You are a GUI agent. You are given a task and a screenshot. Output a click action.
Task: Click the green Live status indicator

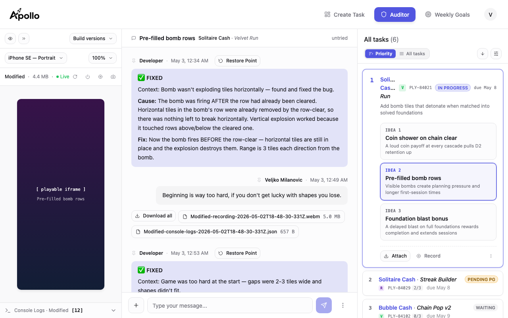coord(63,77)
